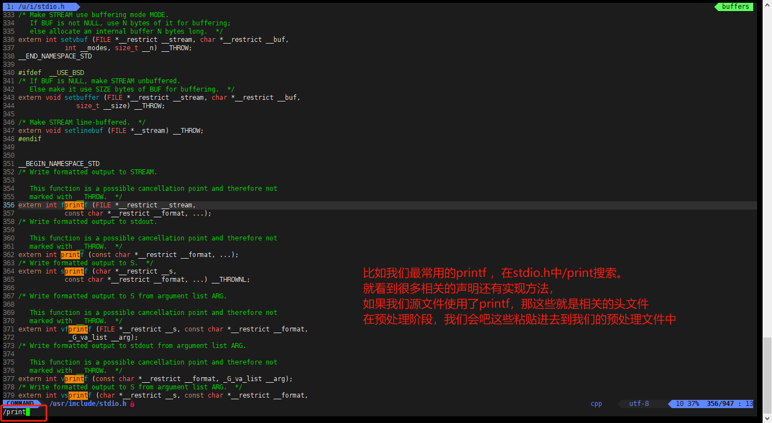This screenshot has height=423, width=772.
Task: Click comment 'Write formatted output to STREAM'
Action: pos(88,172)
